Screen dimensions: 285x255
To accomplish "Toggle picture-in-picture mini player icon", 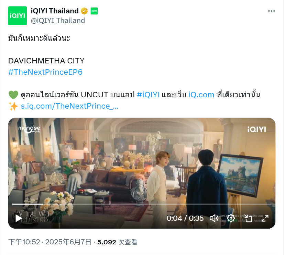I will (x=248, y=218).
